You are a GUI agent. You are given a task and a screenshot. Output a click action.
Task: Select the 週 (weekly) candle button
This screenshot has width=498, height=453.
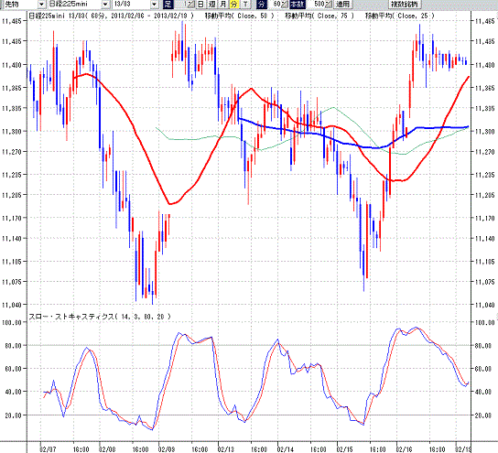(x=211, y=5)
